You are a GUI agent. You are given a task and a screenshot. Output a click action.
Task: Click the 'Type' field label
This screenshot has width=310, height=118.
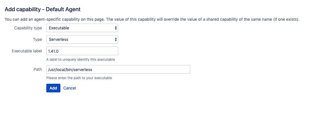point(37,39)
